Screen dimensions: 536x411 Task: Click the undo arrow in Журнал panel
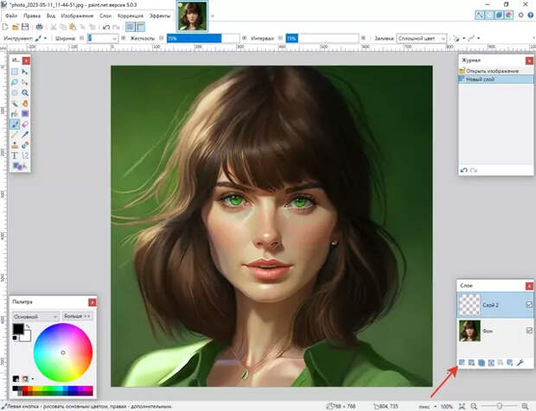(464, 170)
